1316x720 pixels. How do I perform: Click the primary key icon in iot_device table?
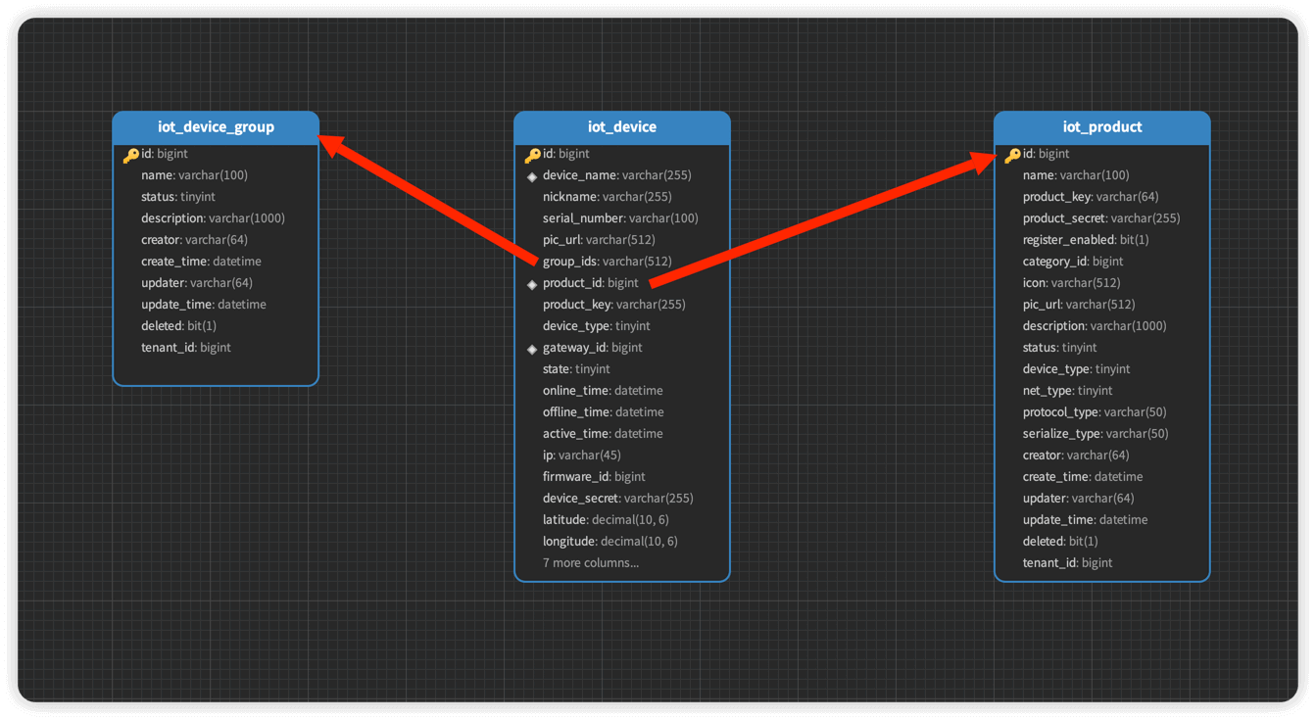coord(532,155)
